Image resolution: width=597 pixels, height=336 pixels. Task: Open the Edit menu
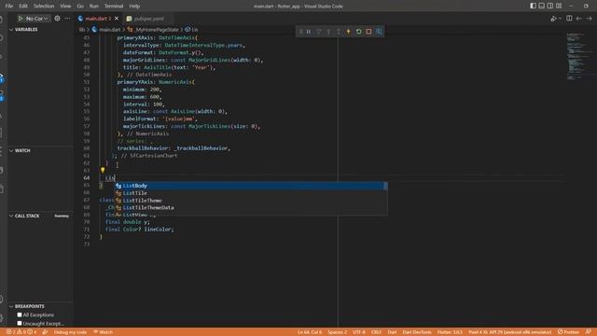[x=23, y=7]
